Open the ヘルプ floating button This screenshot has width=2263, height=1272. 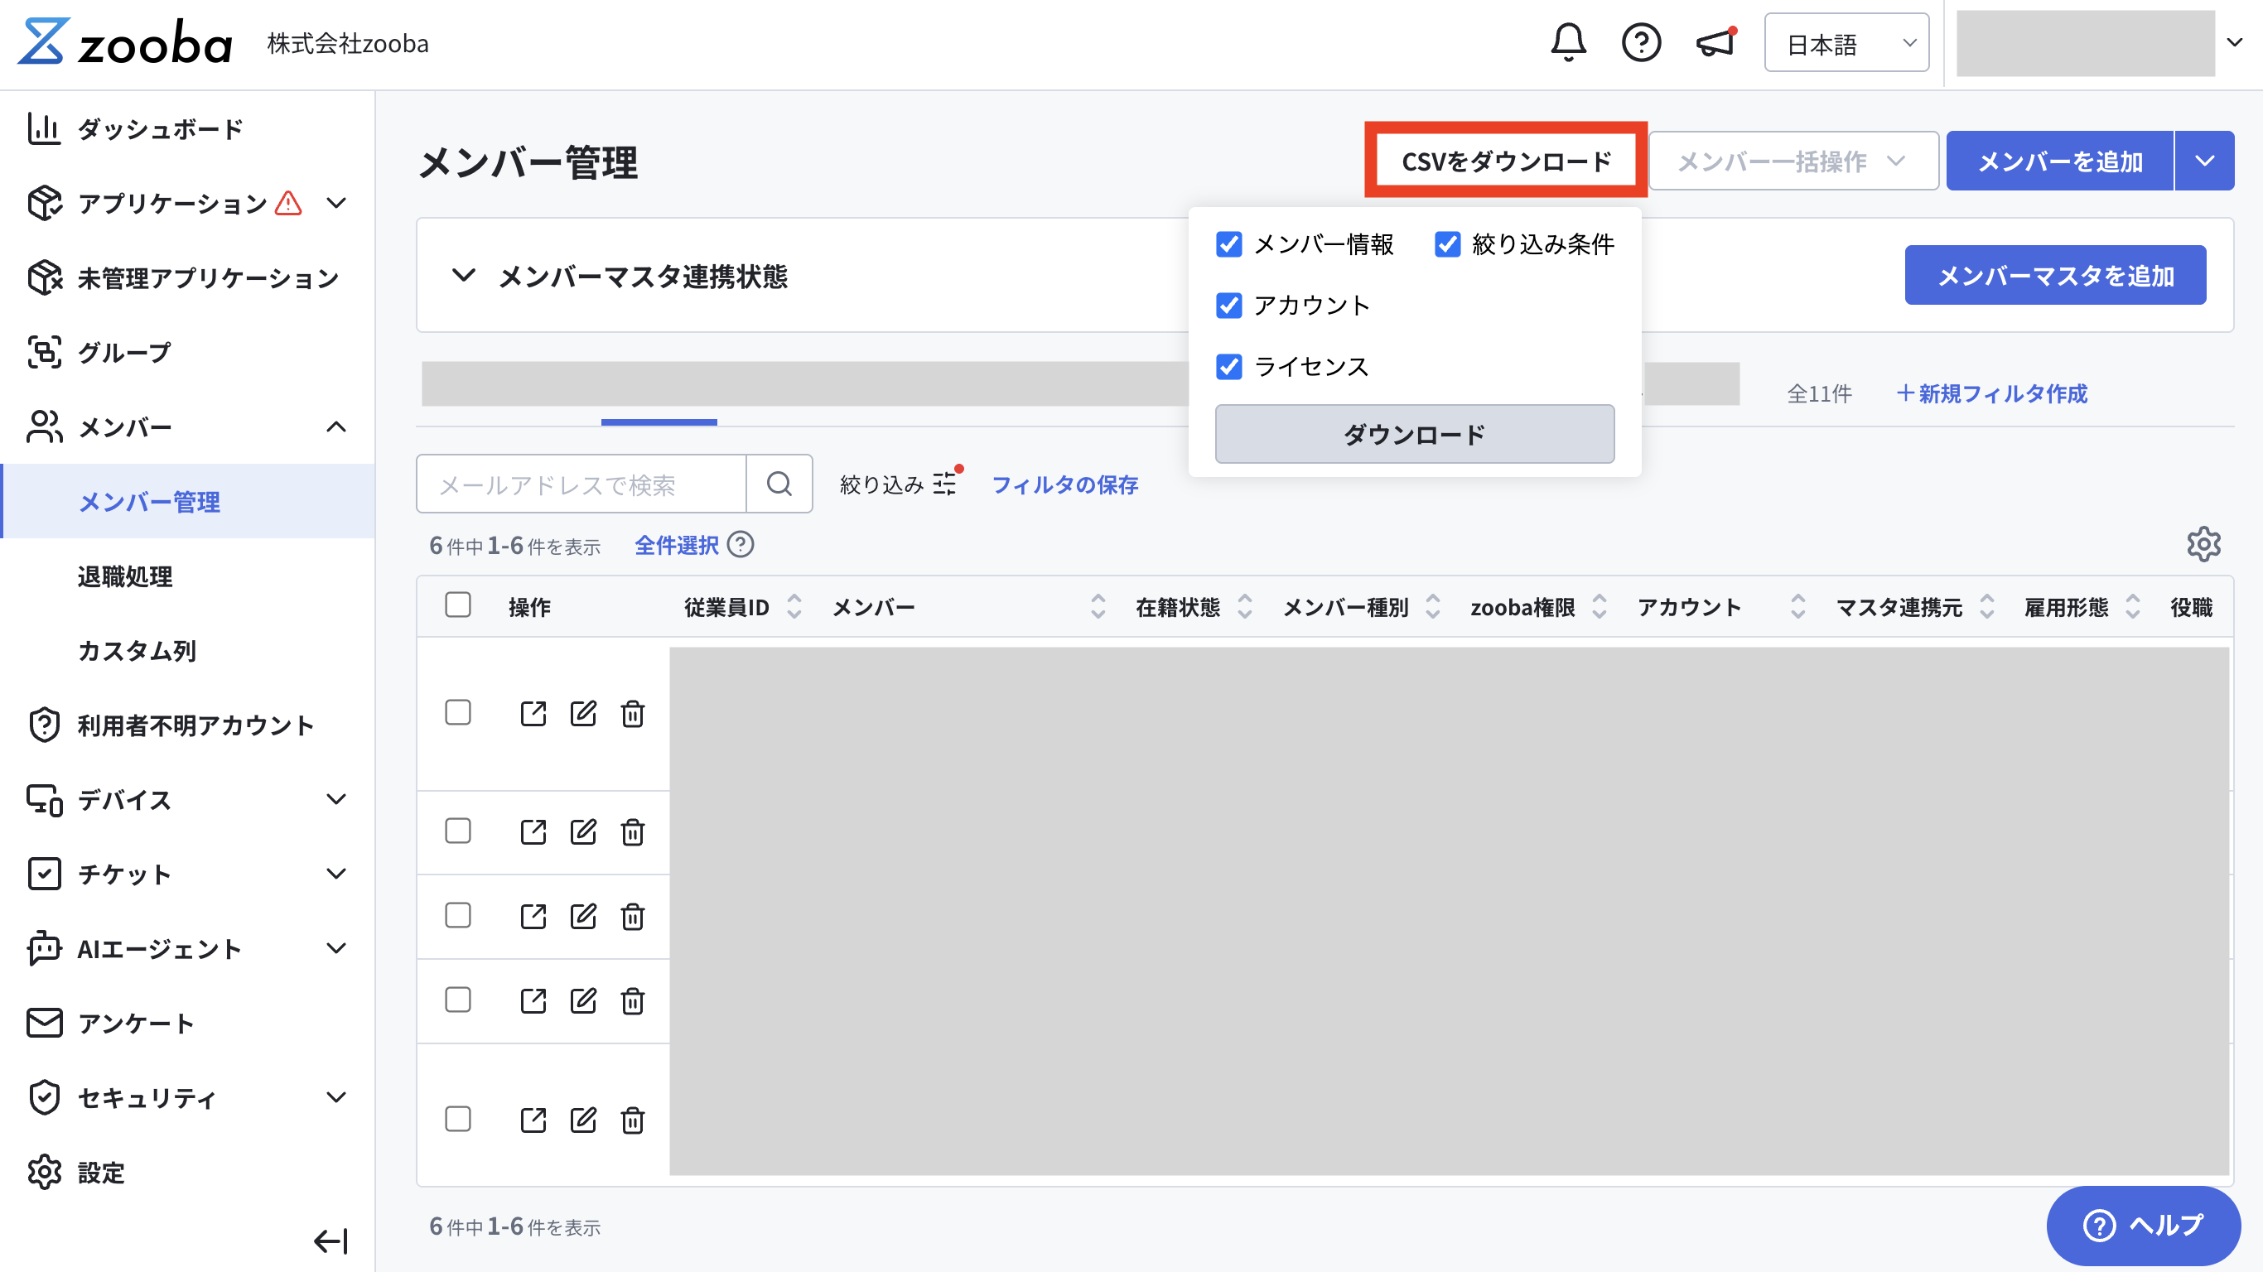tap(2144, 1225)
